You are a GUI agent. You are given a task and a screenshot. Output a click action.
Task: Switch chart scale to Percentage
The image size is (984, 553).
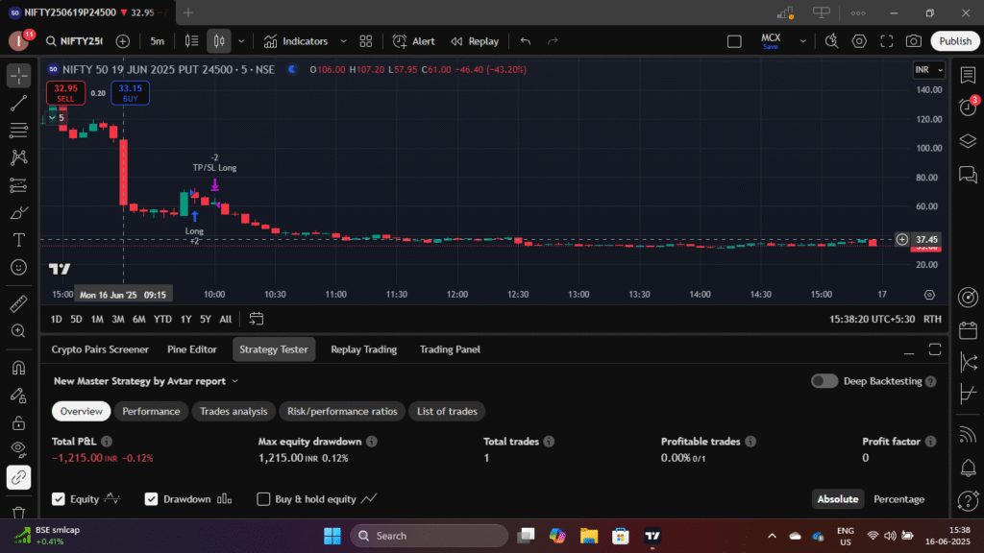coord(898,499)
